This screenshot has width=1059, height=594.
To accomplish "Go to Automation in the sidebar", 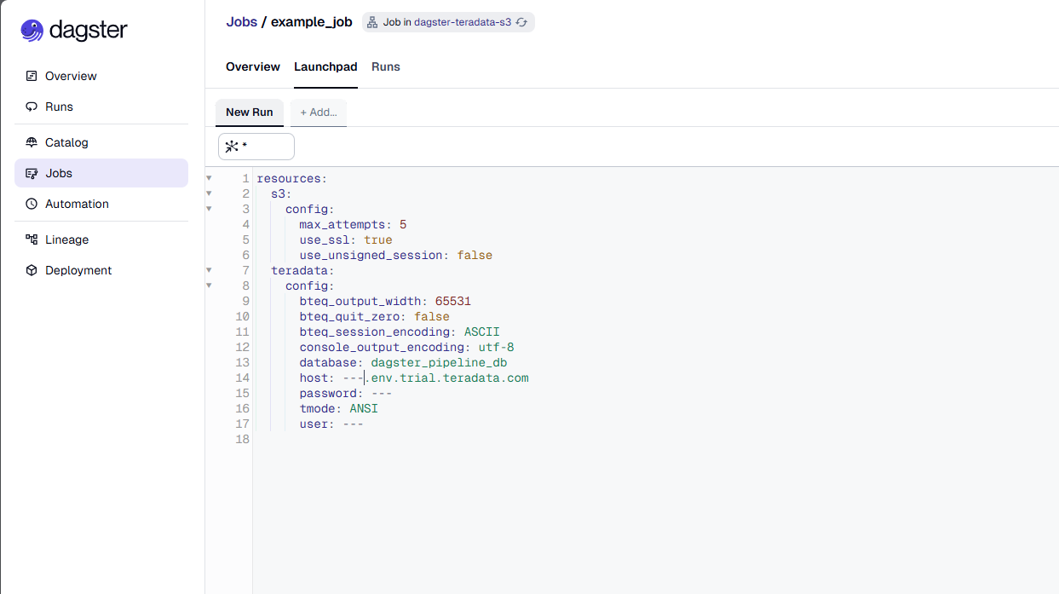I will [x=101, y=204].
